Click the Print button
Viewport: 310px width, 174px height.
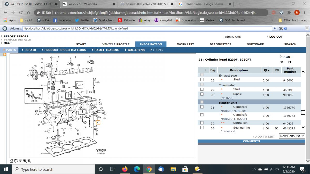287,57
